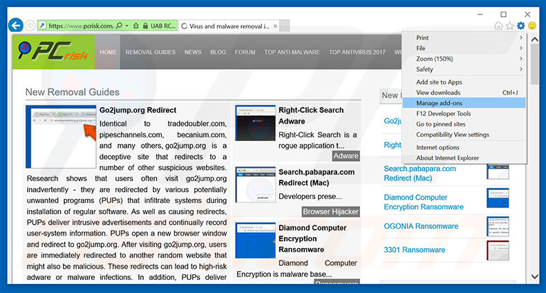
Task: Click the vertical scrollbar thumb
Action: [x=535, y=64]
